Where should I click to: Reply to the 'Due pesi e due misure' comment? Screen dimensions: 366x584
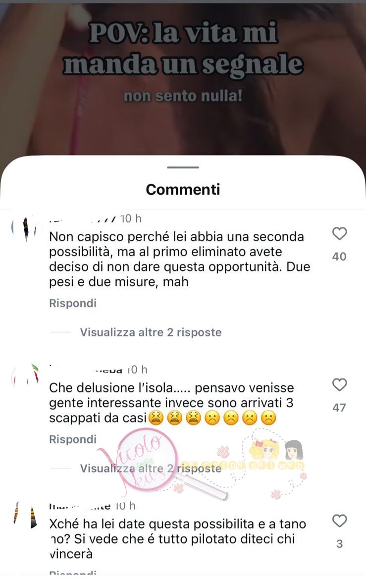tap(73, 303)
